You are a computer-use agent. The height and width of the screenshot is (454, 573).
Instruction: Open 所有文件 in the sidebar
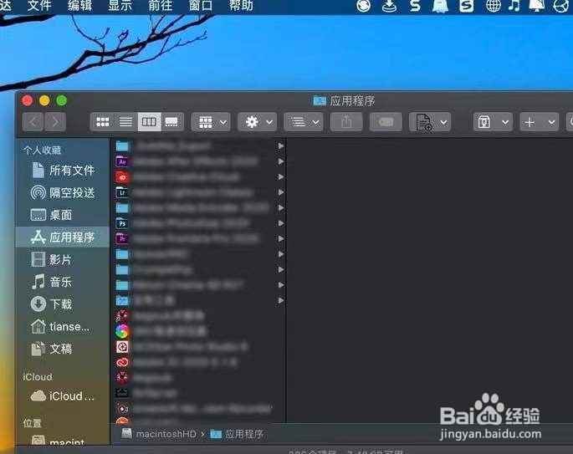tap(63, 171)
